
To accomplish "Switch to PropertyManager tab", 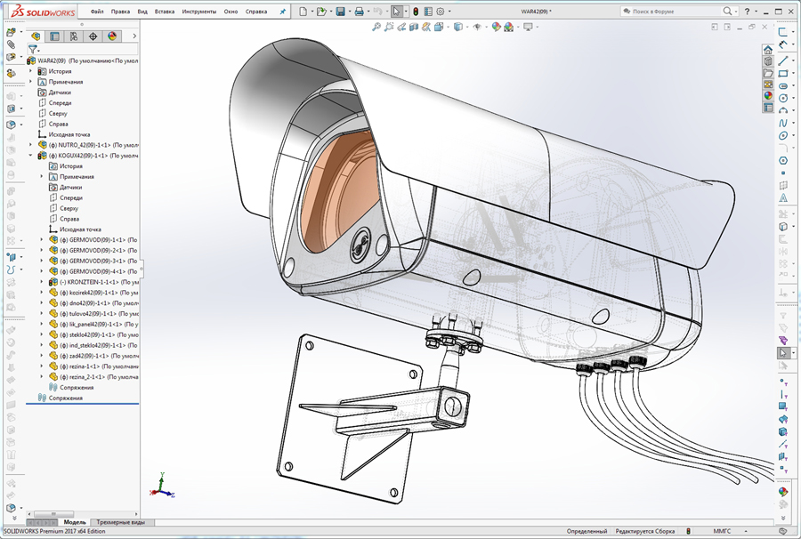I will (x=54, y=36).
